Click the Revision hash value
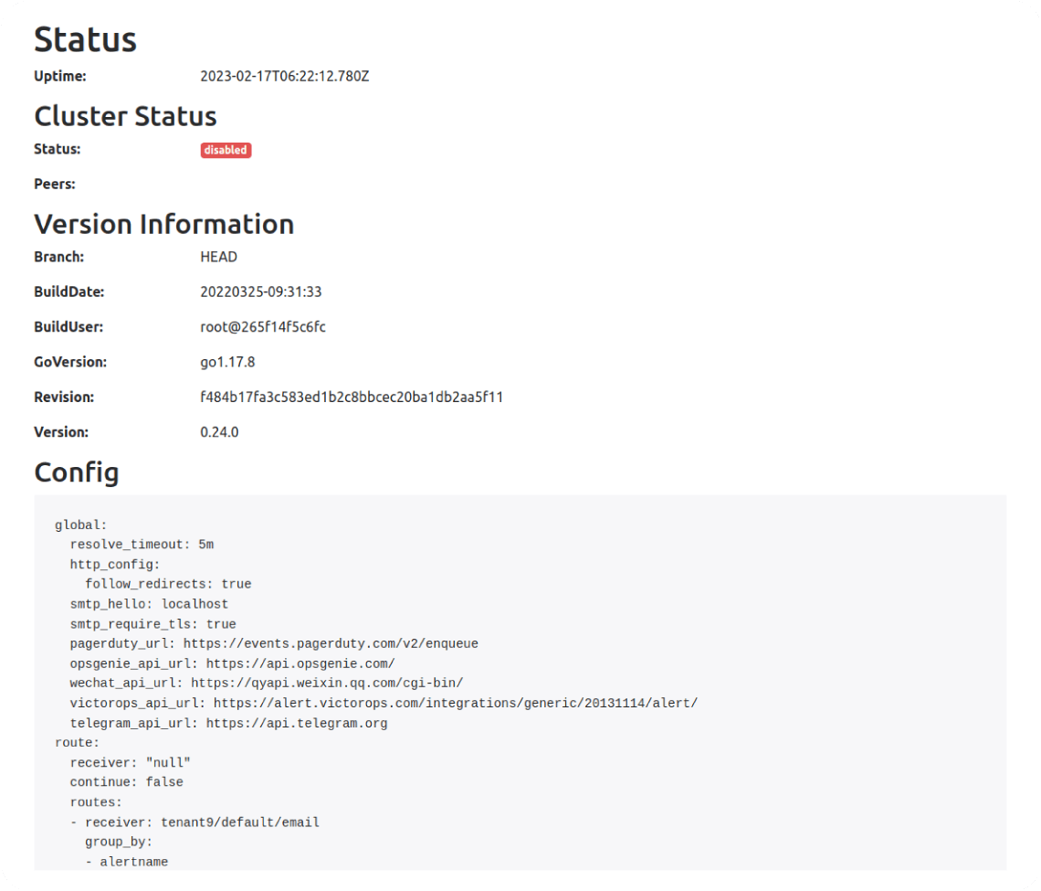Image resolution: width=1041 pixels, height=891 pixels. [x=352, y=398]
